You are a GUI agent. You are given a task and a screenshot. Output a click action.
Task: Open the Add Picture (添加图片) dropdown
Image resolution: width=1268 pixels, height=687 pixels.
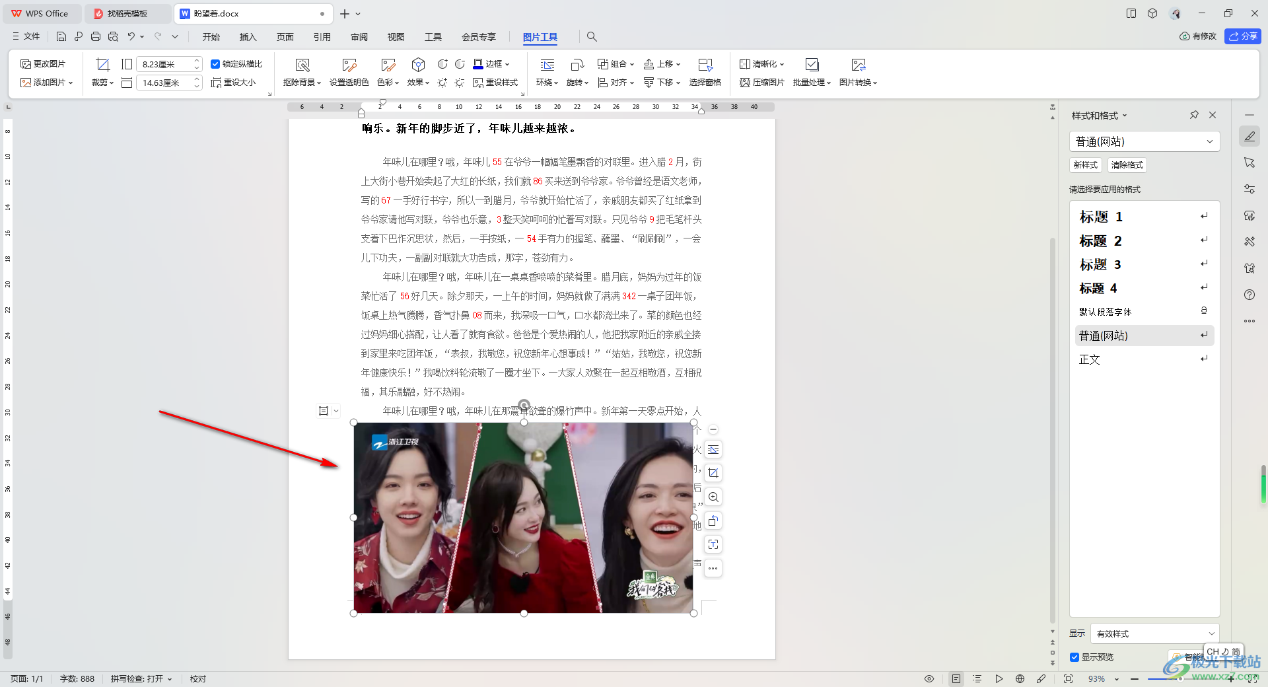pos(46,83)
